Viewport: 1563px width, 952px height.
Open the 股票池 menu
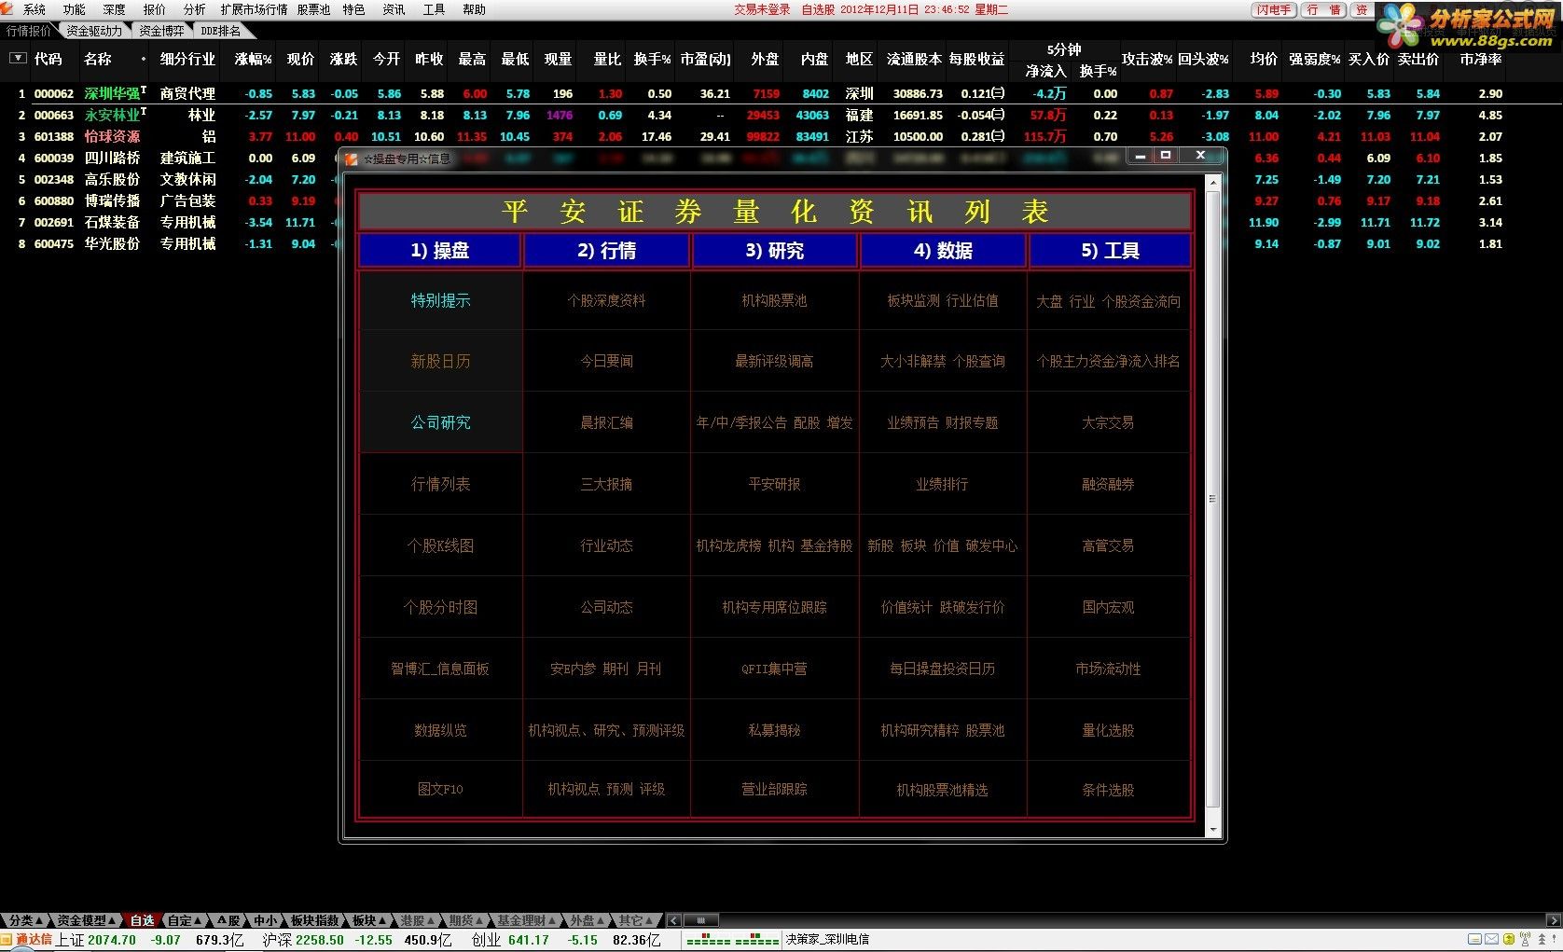click(x=313, y=9)
